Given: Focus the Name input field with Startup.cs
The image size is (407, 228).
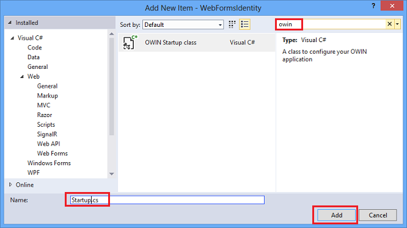Looking at the screenshot, I should (167, 200).
